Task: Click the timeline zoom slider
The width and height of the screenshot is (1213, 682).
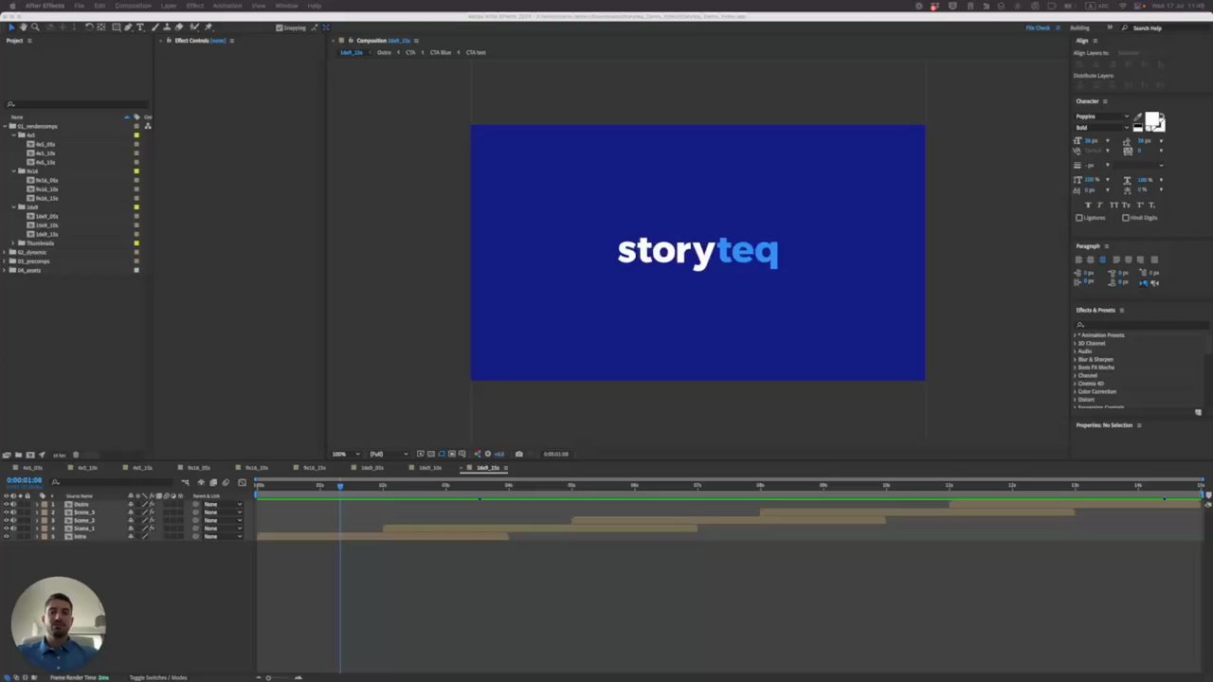Action: point(268,677)
